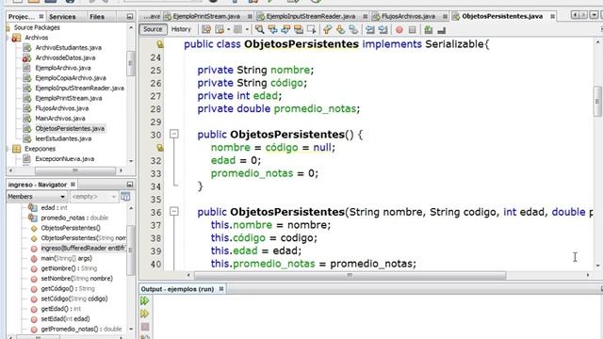Viewport: 603px width, 339px height.
Task: Select ArchivoEstudiantes.java in project tree
Action: click(69, 48)
